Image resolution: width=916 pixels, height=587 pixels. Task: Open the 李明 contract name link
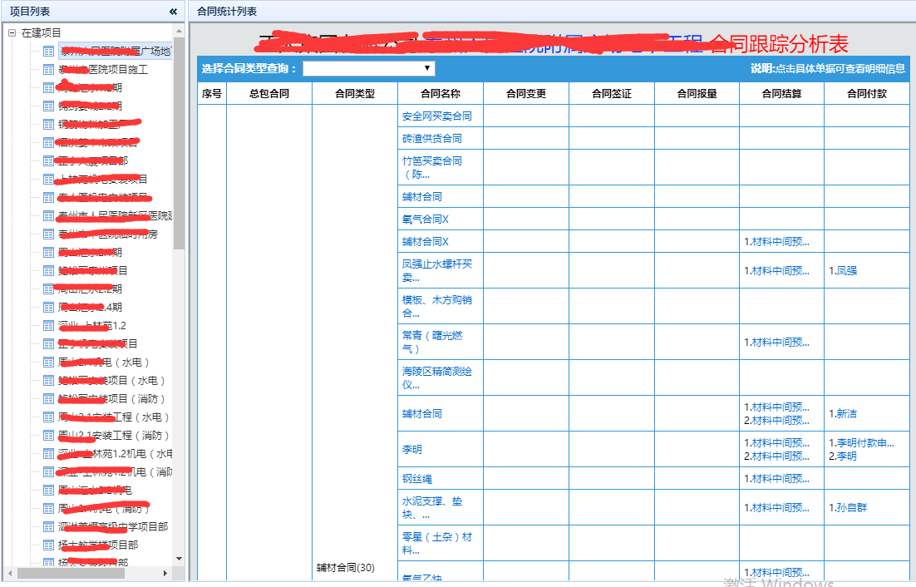pos(411,450)
